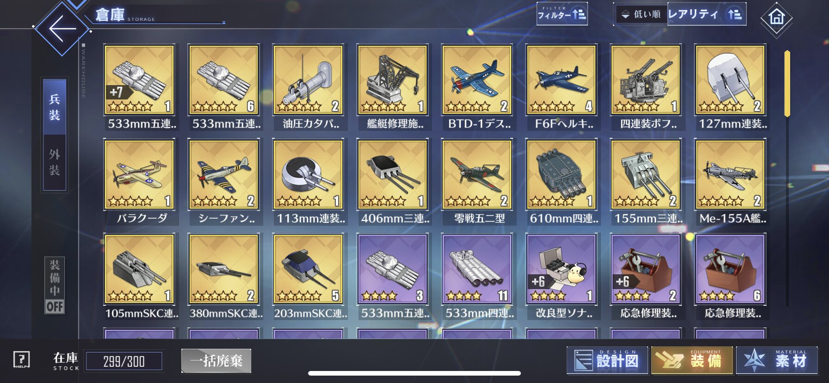This screenshot has height=383, width=829.
Task: Switch to the 外装 tab
Action: pos(55,162)
